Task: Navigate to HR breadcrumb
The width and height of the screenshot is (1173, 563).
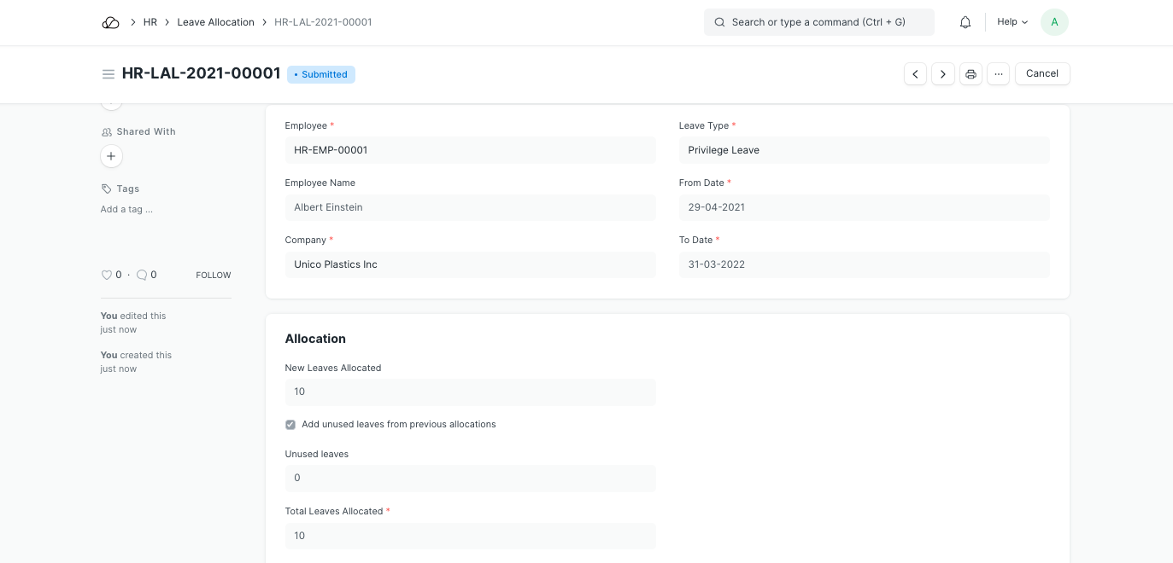Action: pos(150,22)
